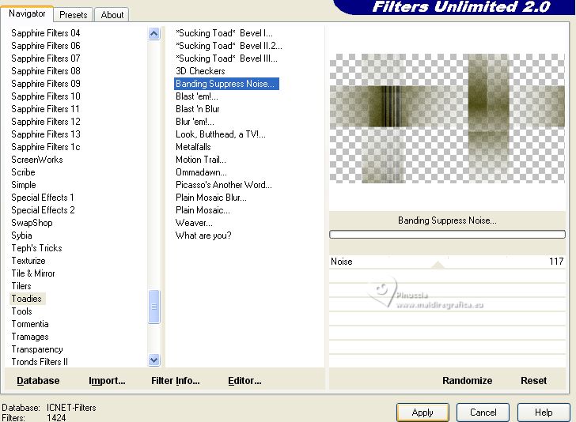Select Teph's Tricks category
Viewport: 576px width, 422px height.
point(36,248)
